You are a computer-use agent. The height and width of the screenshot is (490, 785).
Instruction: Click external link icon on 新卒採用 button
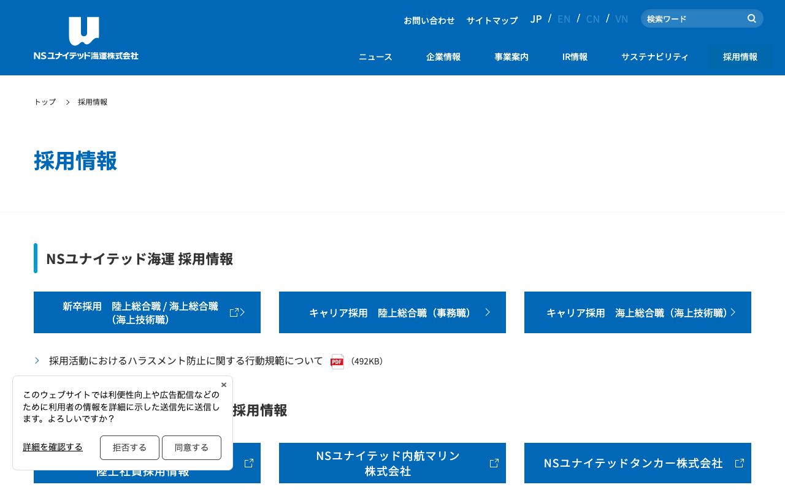click(234, 312)
